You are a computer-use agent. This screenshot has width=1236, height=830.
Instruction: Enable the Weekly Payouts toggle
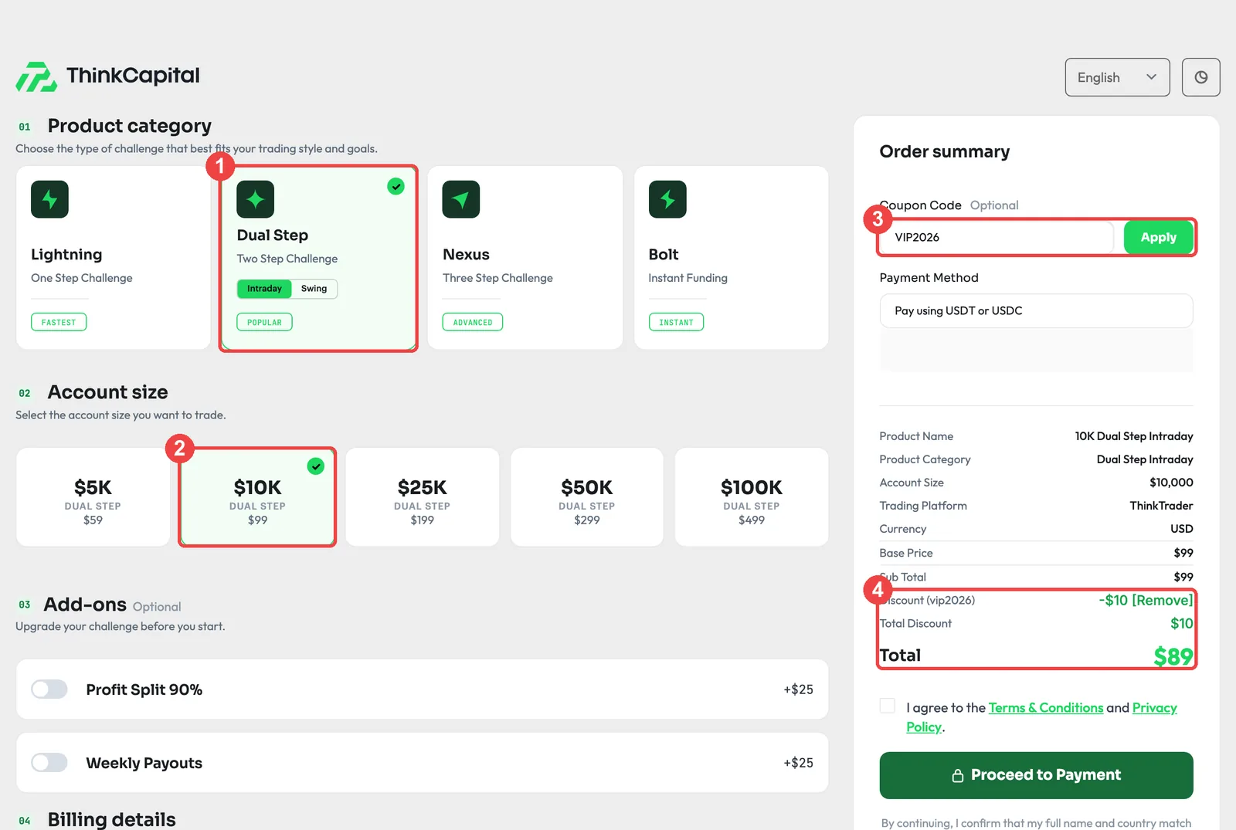pos(49,763)
